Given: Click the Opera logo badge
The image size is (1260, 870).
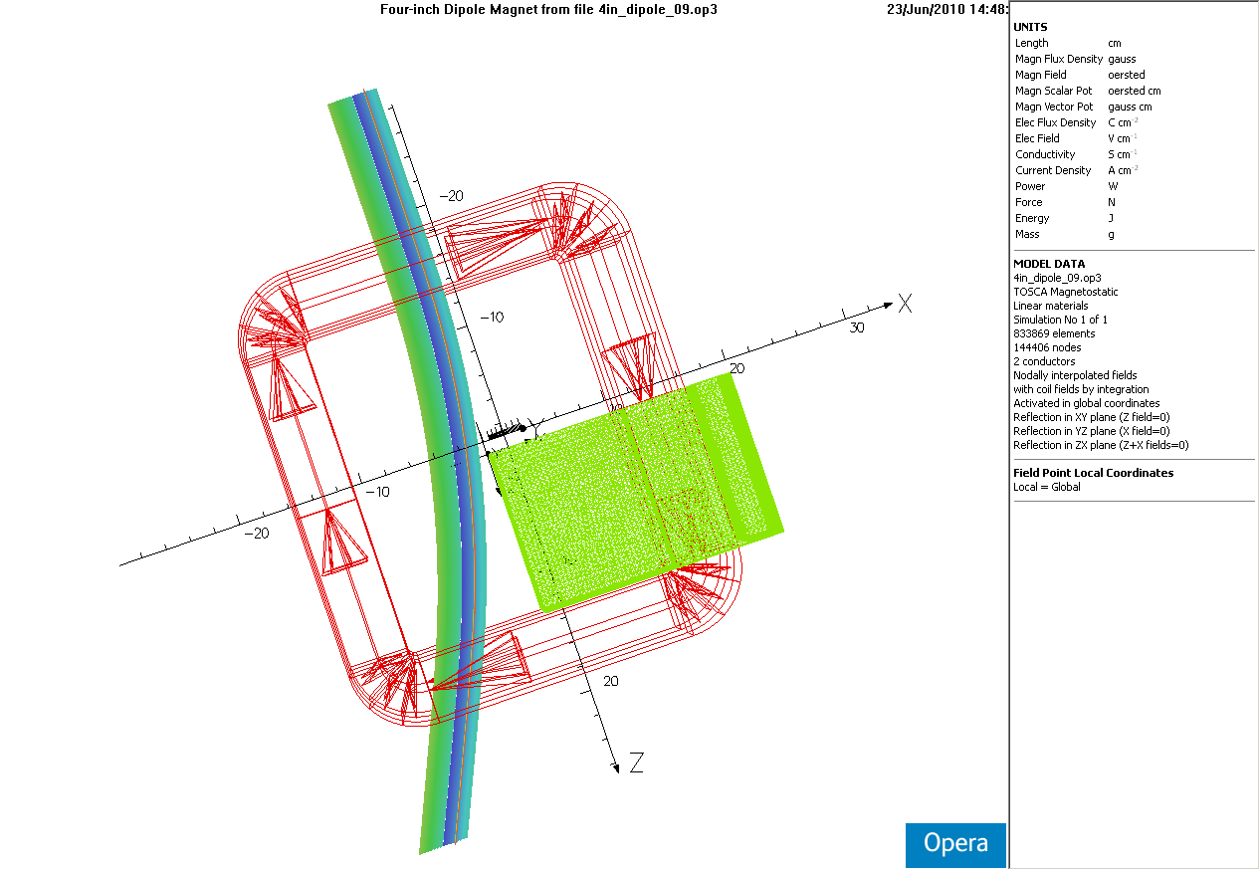Looking at the screenshot, I should coord(955,844).
